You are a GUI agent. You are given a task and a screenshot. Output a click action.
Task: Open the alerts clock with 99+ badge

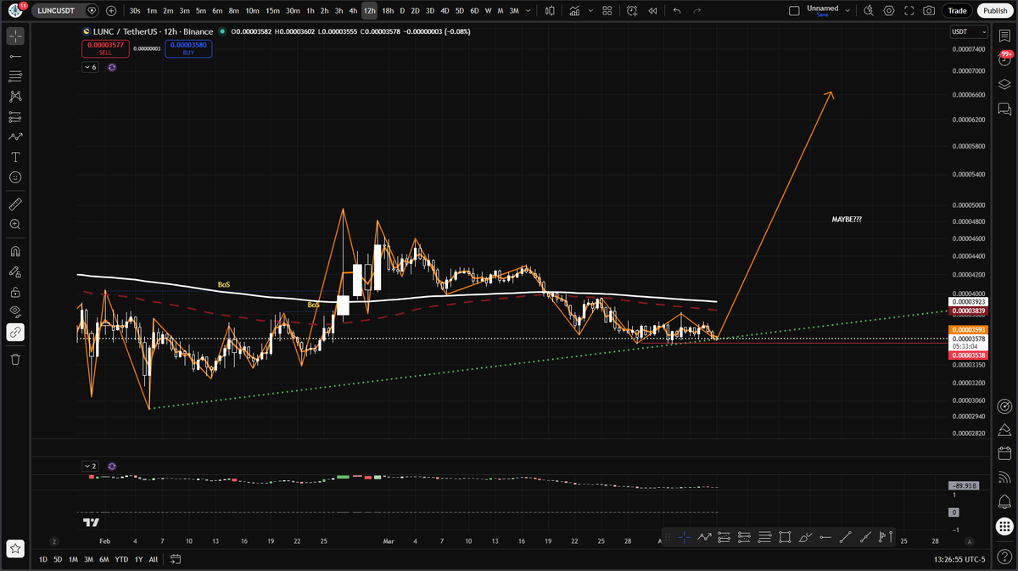click(x=1004, y=60)
